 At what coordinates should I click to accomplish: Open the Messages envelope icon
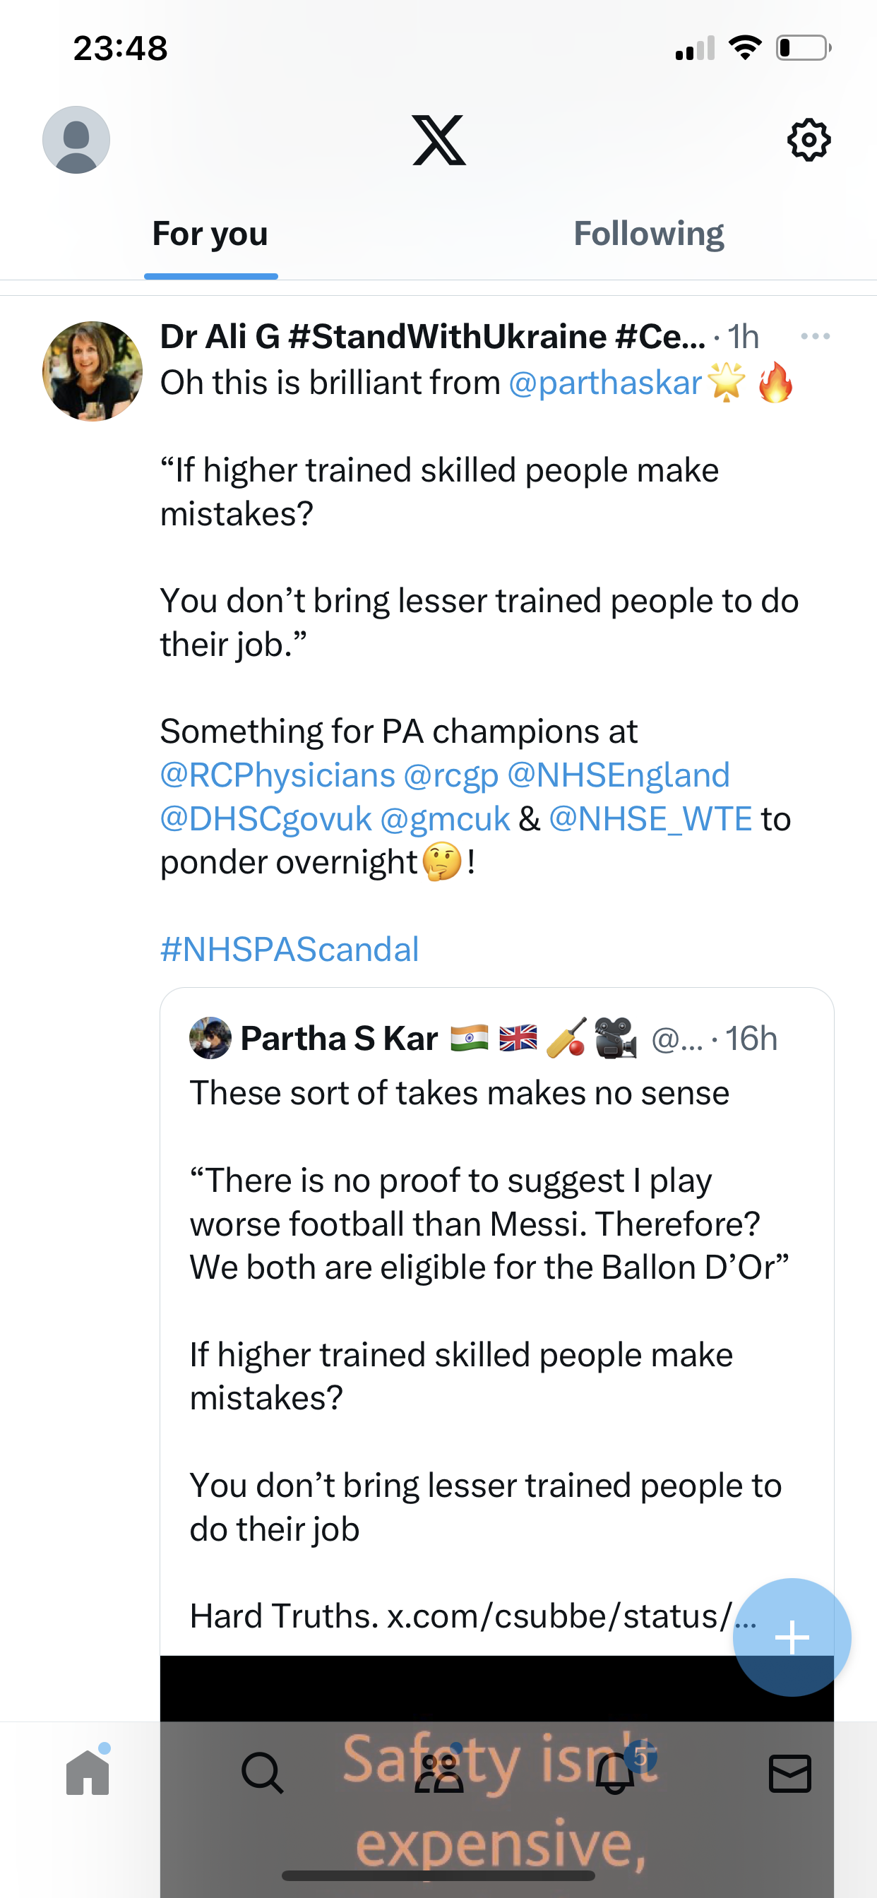tap(790, 1773)
